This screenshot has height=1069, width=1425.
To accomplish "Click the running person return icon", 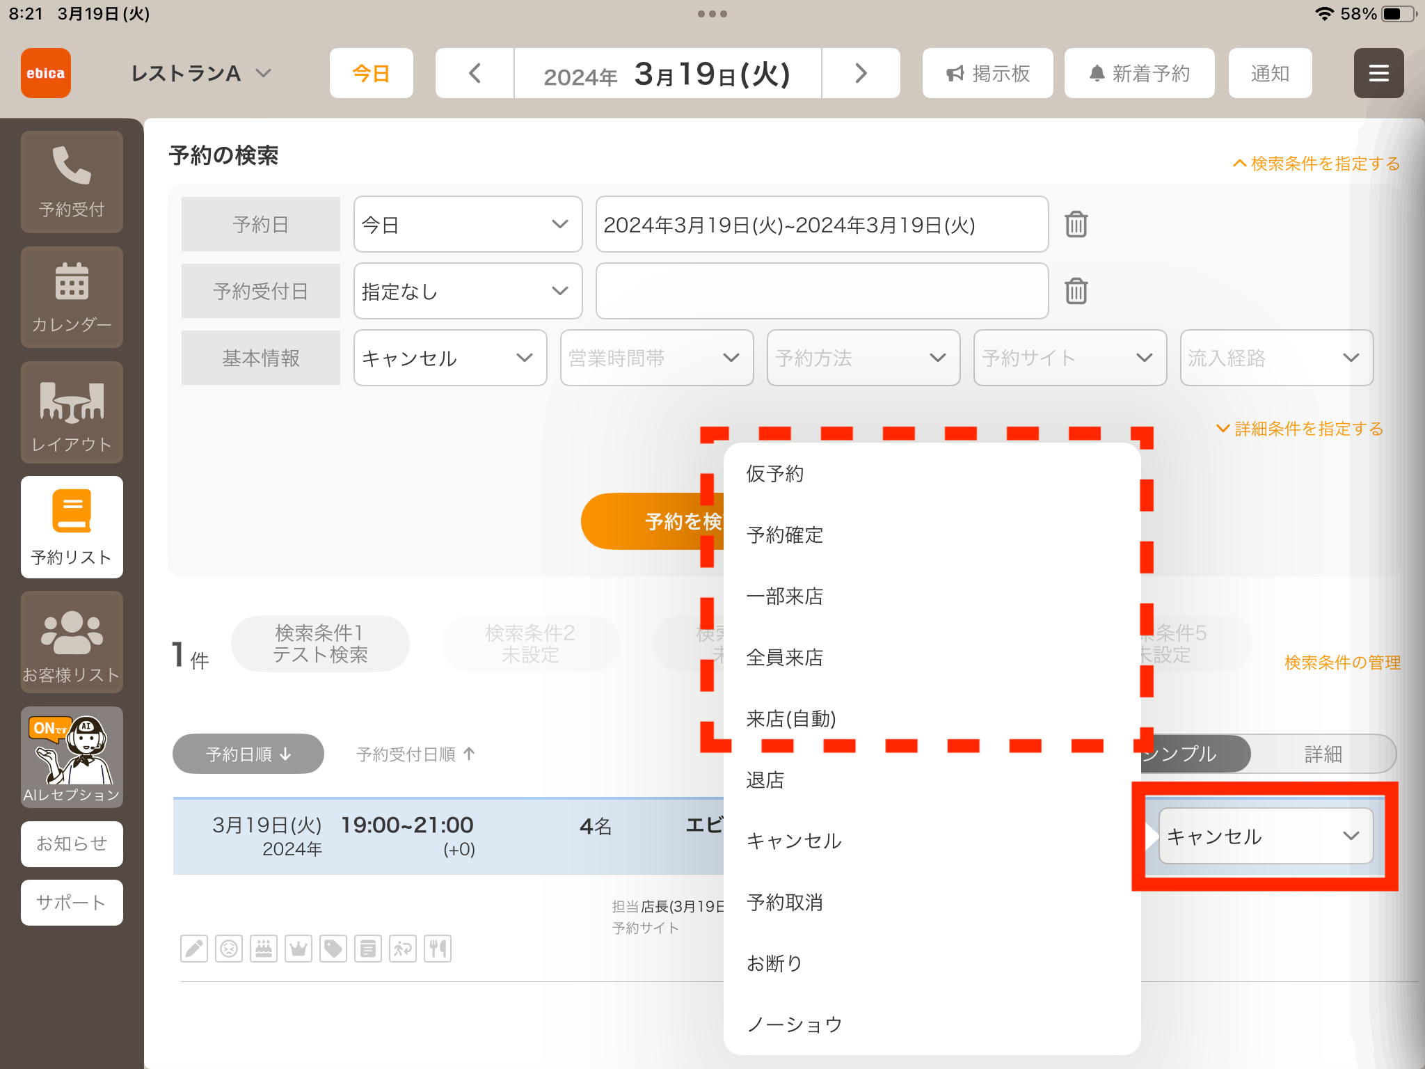I will tap(403, 949).
